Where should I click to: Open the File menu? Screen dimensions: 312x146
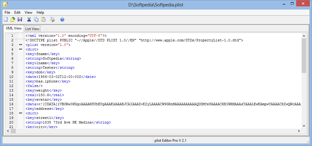(7, 12)
